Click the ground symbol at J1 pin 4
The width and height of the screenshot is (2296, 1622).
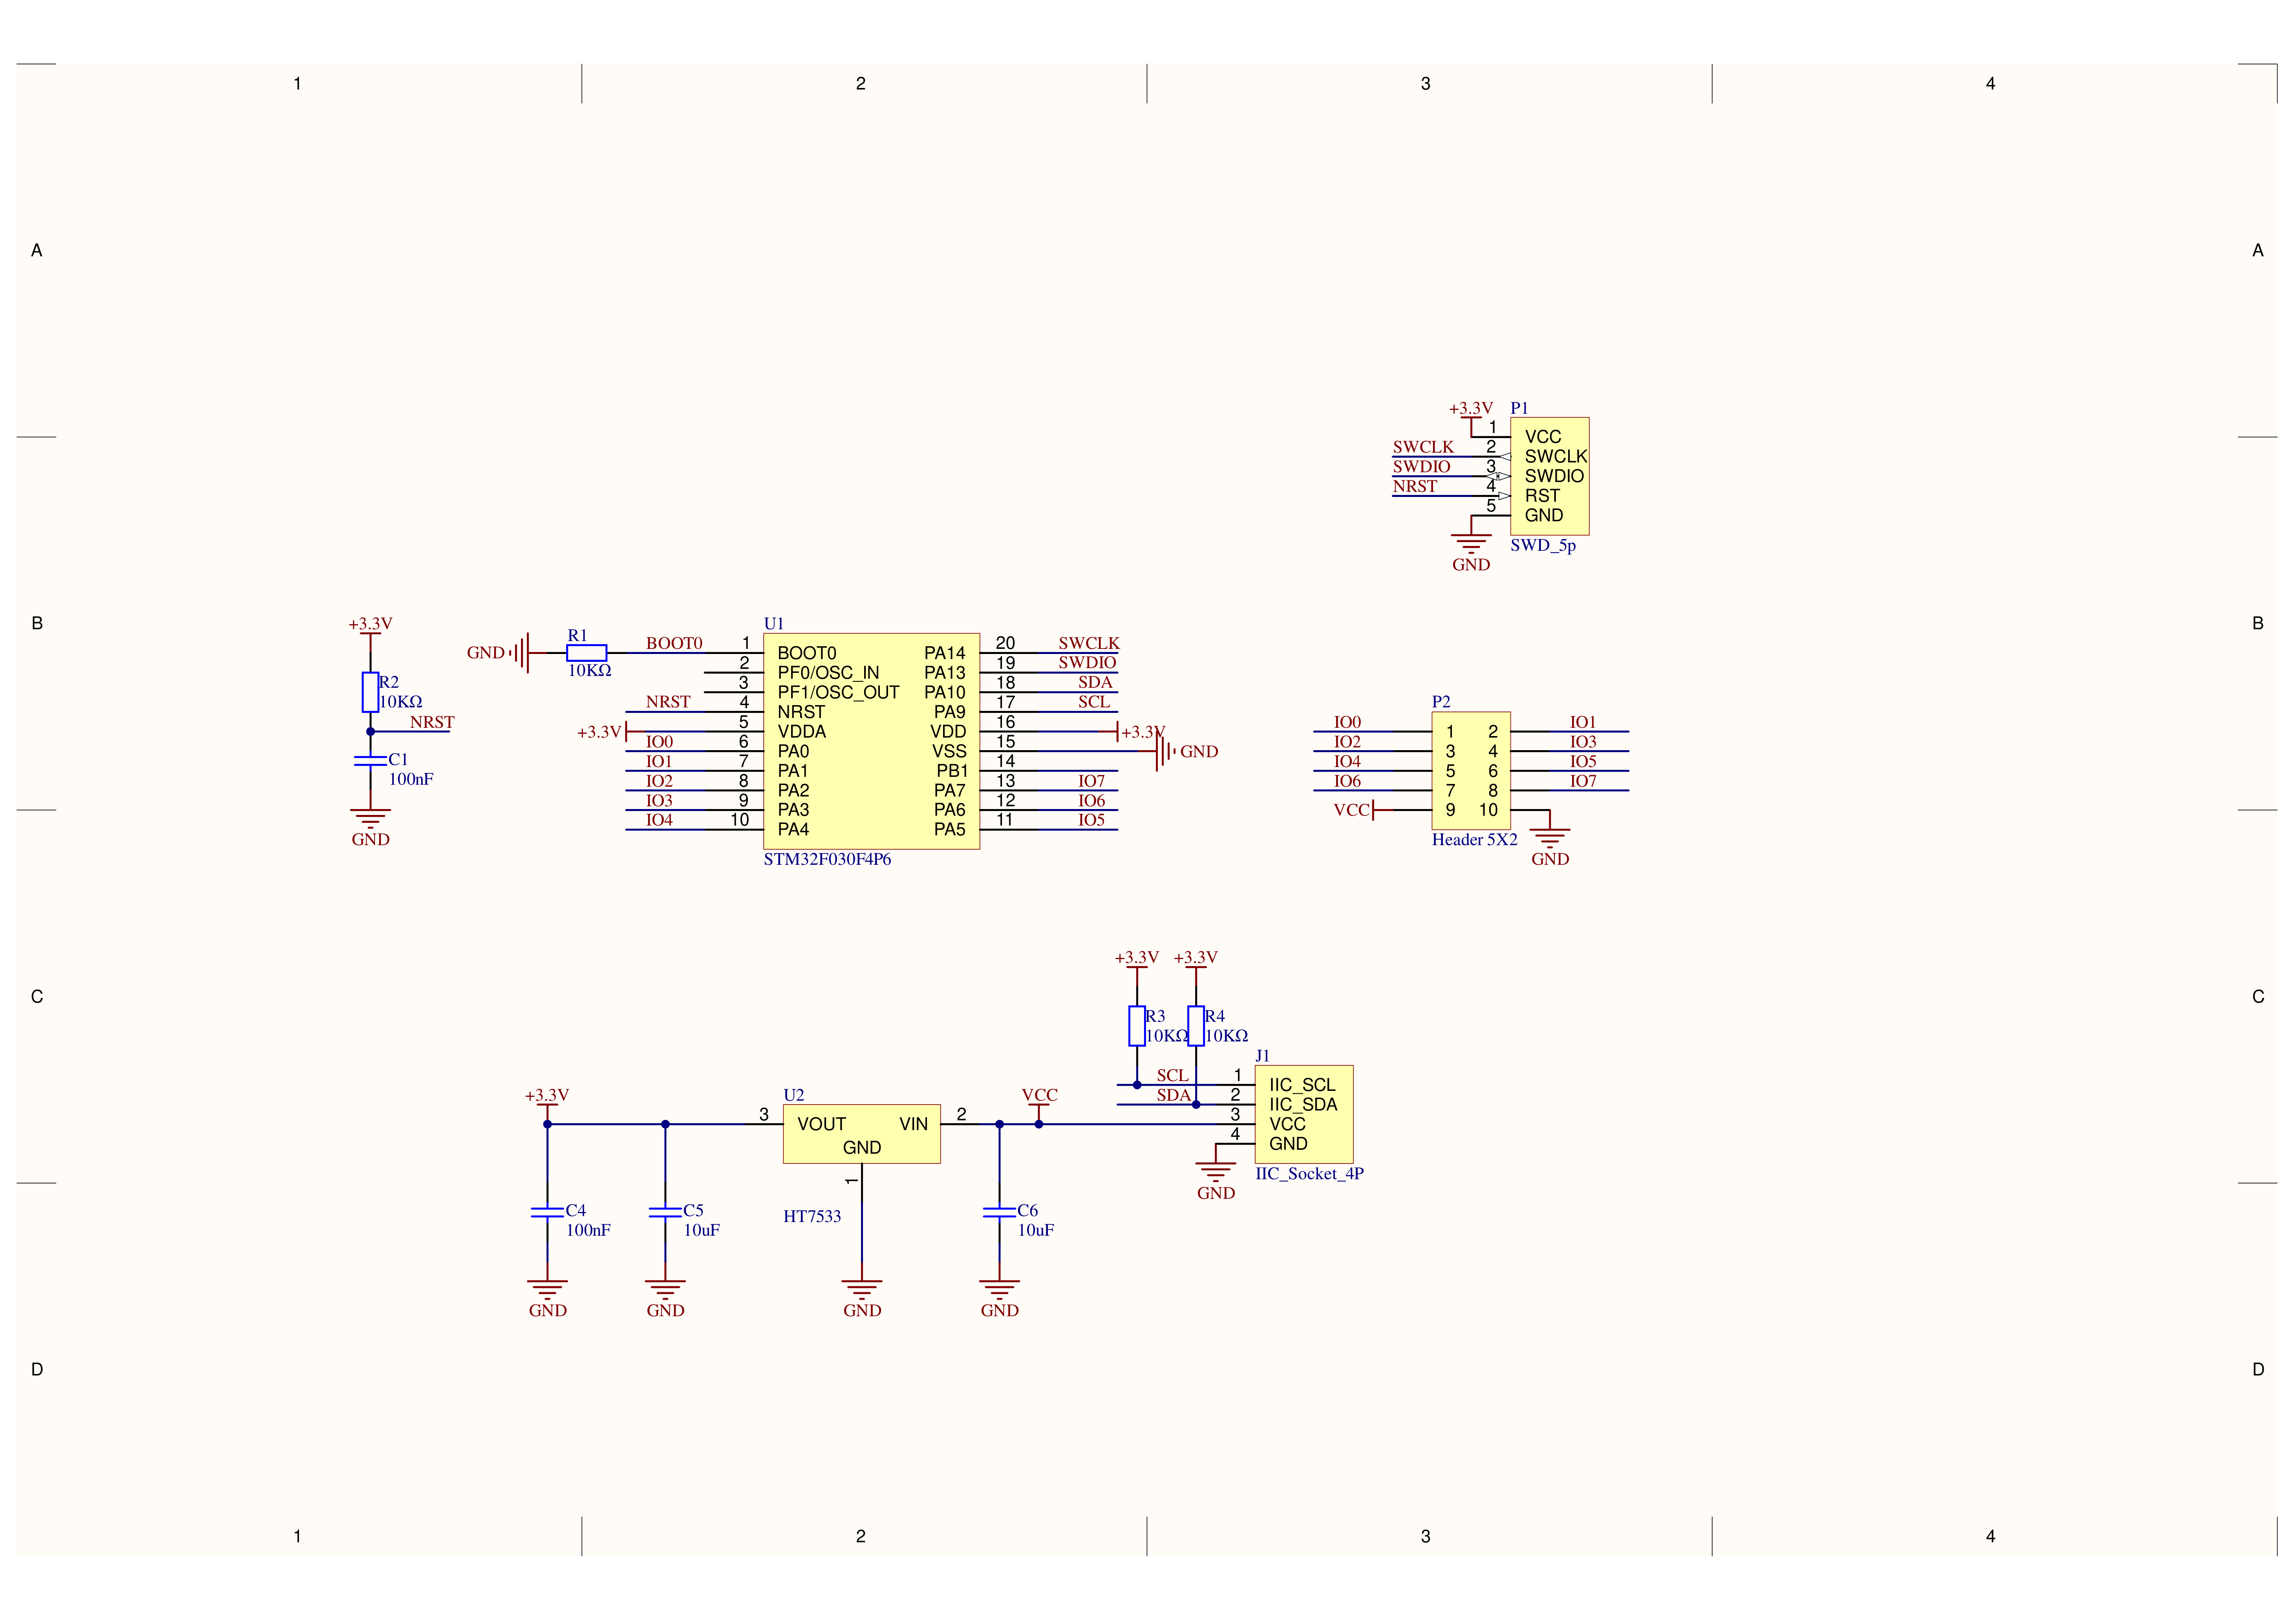click(1216, 1172)
